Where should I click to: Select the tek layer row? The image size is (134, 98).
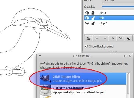tap(109, 18)
